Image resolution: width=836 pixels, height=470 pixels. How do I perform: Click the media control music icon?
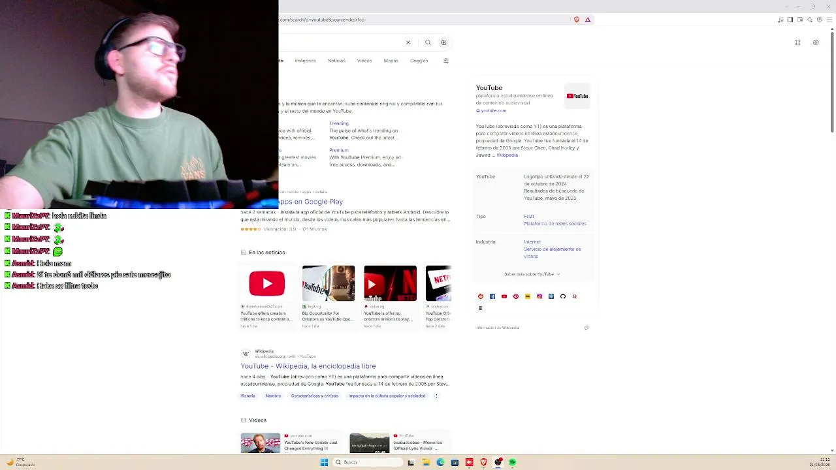tap(780, 20)
